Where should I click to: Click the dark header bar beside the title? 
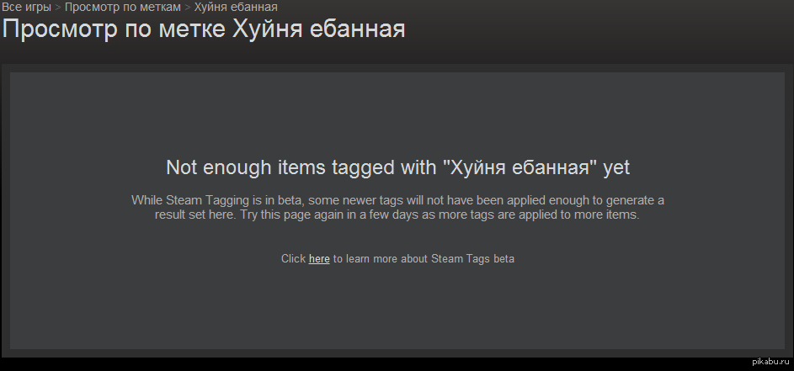click(x=598, y=30)
